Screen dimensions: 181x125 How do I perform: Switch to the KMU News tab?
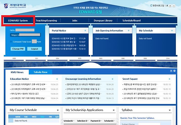pos(17,72)
